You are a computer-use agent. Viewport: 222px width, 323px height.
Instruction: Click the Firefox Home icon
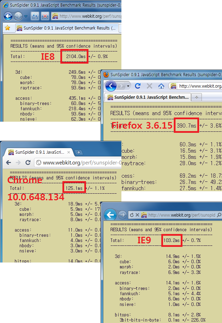point(161,86)
